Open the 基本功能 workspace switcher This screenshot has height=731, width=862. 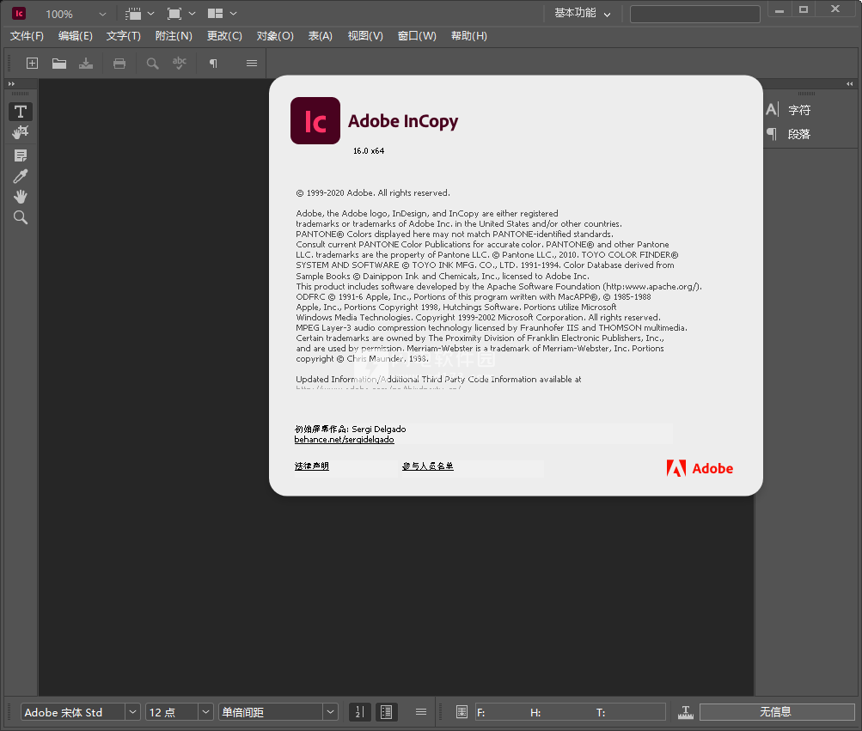tap(583, 13)
